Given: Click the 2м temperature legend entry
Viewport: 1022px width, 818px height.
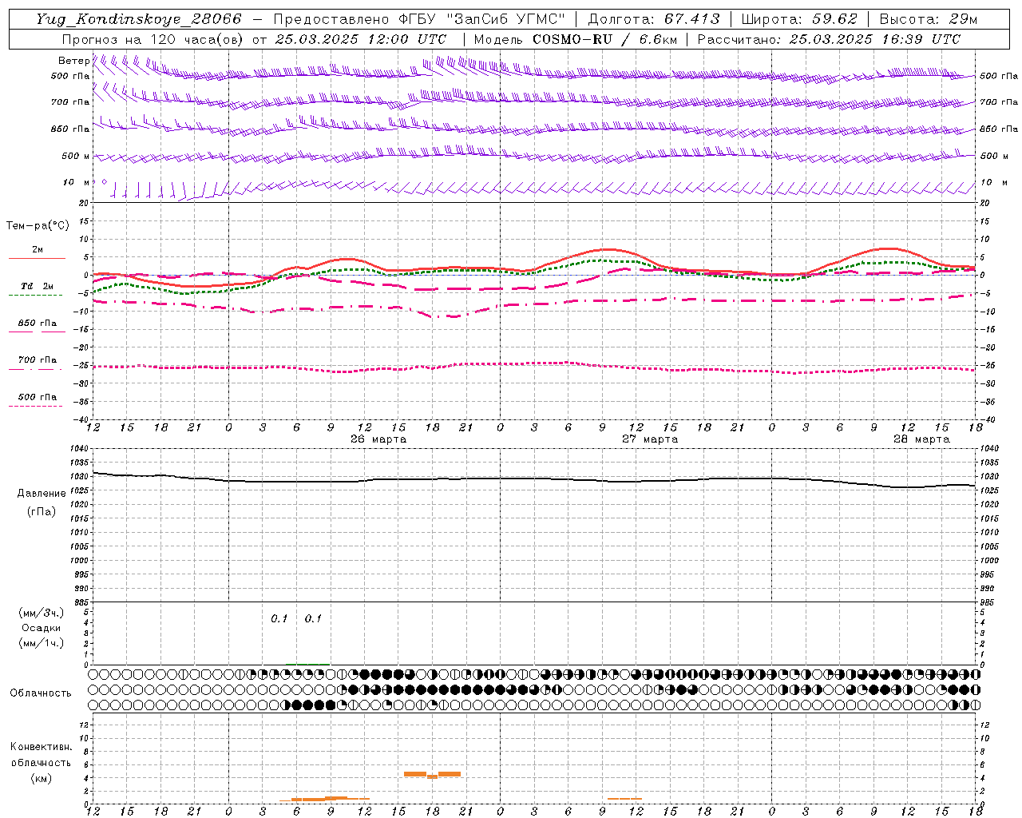Looking at the screenshot, I should pos(38,249).
